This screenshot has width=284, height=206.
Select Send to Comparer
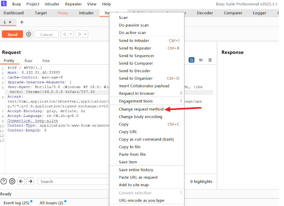pos(147,63)
